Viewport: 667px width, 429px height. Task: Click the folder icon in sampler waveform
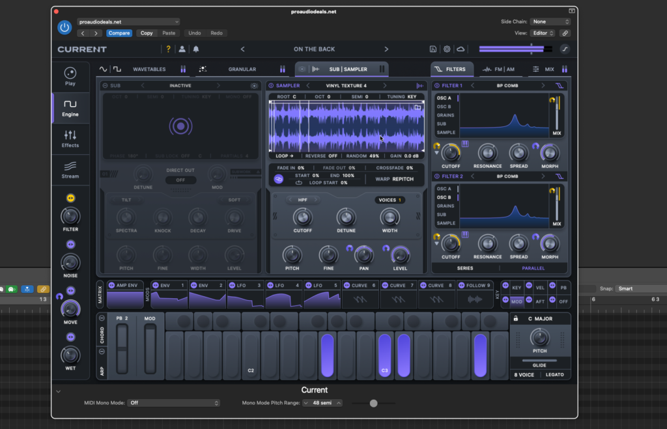pos(418,107)
